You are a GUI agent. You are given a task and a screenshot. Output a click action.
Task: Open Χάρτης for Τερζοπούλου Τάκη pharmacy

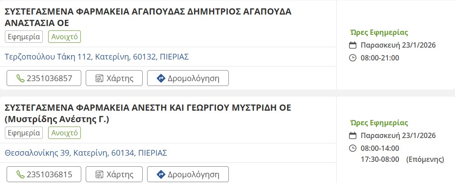tap(114, 78)
